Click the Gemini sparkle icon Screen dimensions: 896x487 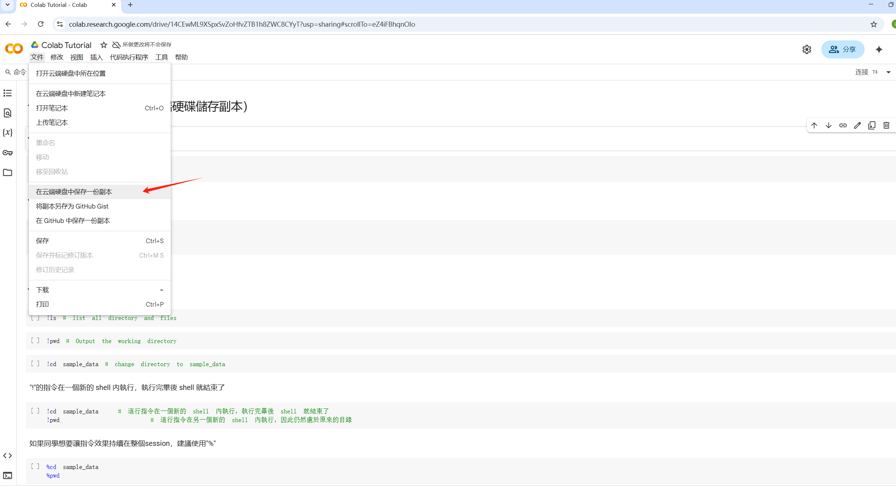pyautogui.click(x=879, y=49)
